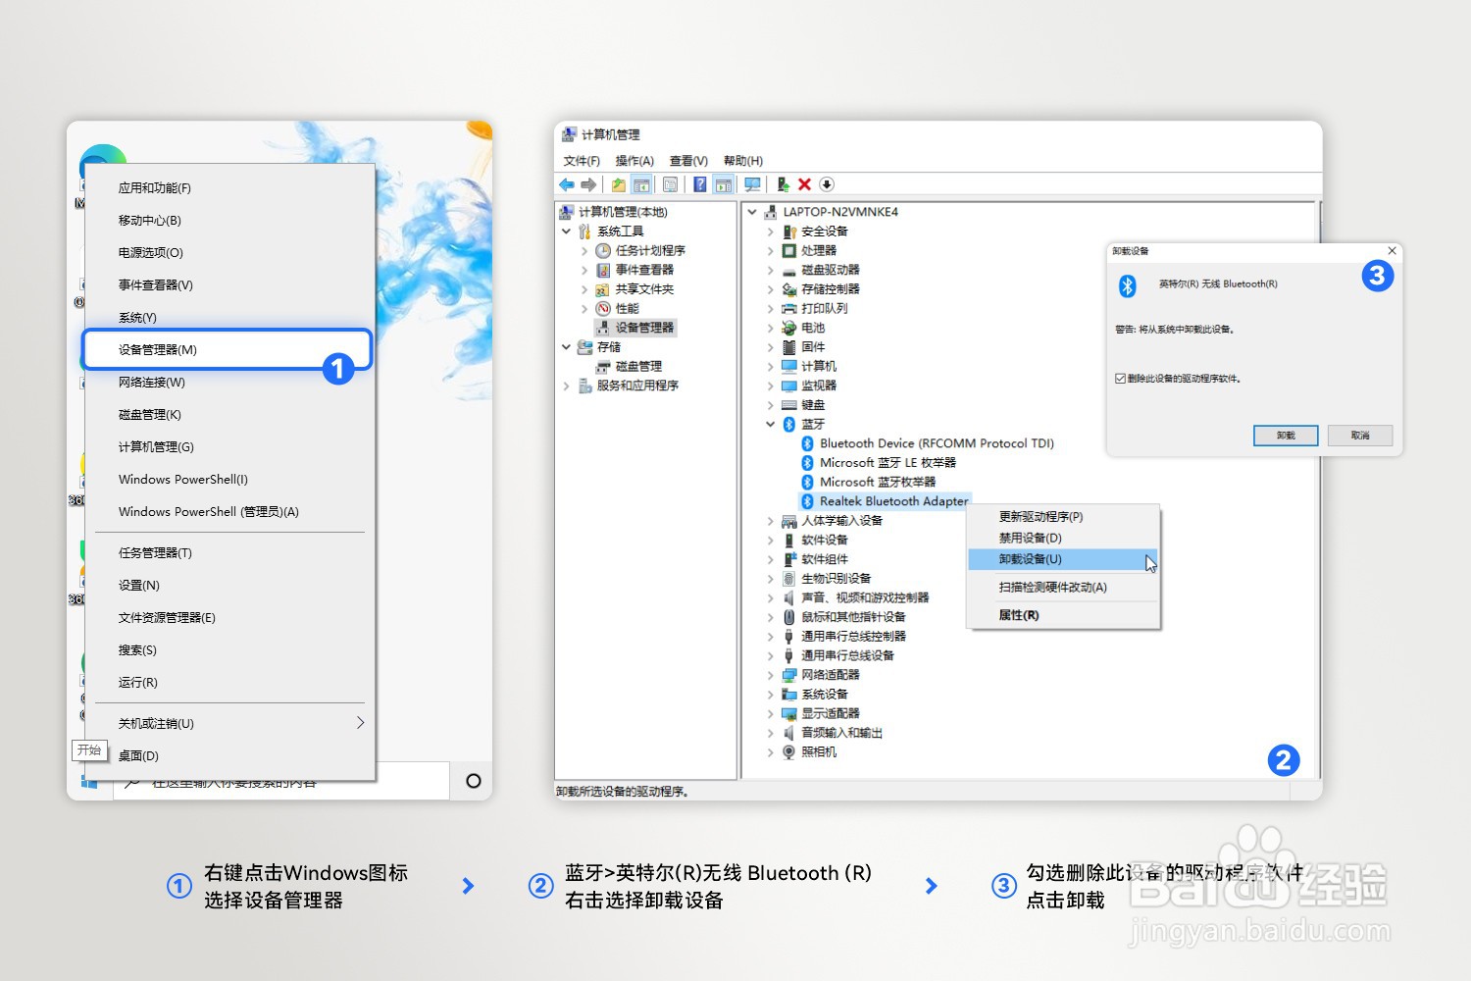Expand the 固件 category chevron
Image resolution: width=1471 pixels, height=981 pixels.
(771, 347)
